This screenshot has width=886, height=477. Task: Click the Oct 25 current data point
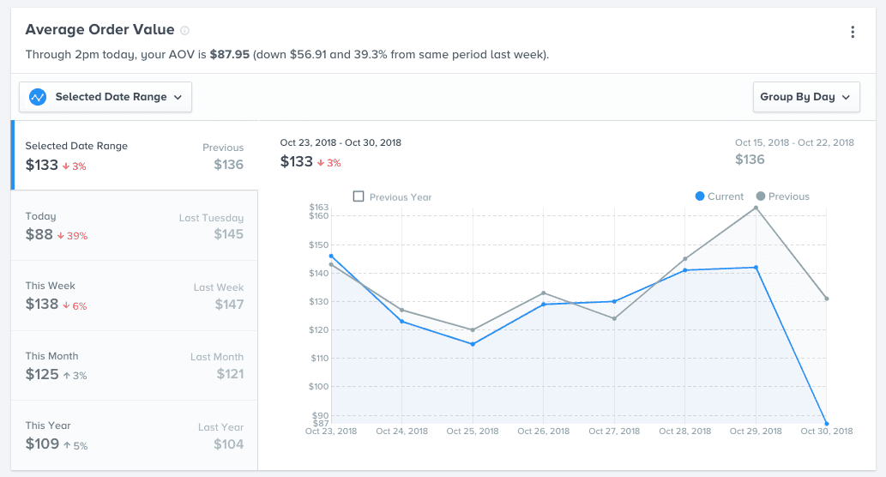473,344
